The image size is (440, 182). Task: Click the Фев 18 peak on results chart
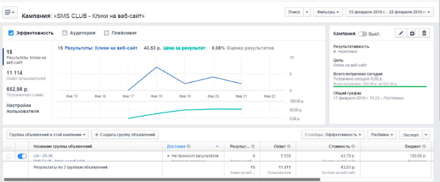156,67
